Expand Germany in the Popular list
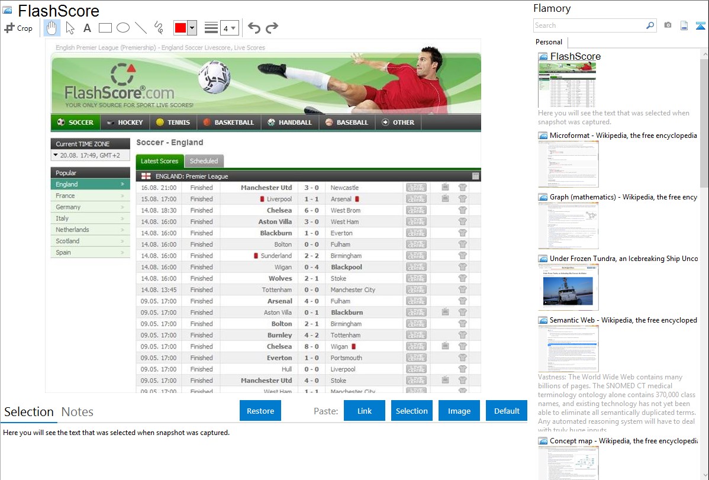709x480 pixels. [91, 207]
